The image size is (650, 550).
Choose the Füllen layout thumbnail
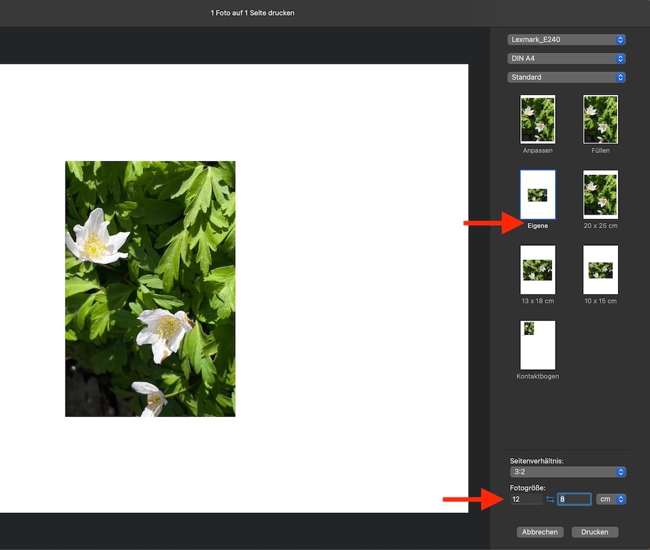pos(600,120)
